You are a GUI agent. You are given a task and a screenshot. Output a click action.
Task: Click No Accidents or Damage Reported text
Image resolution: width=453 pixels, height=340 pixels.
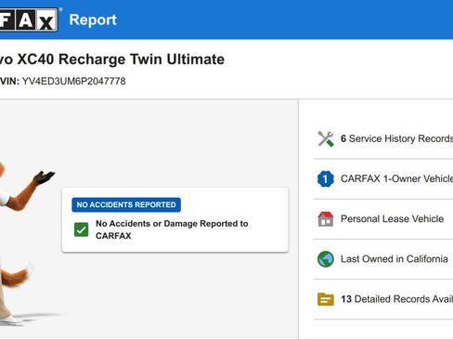click(172, 229)
